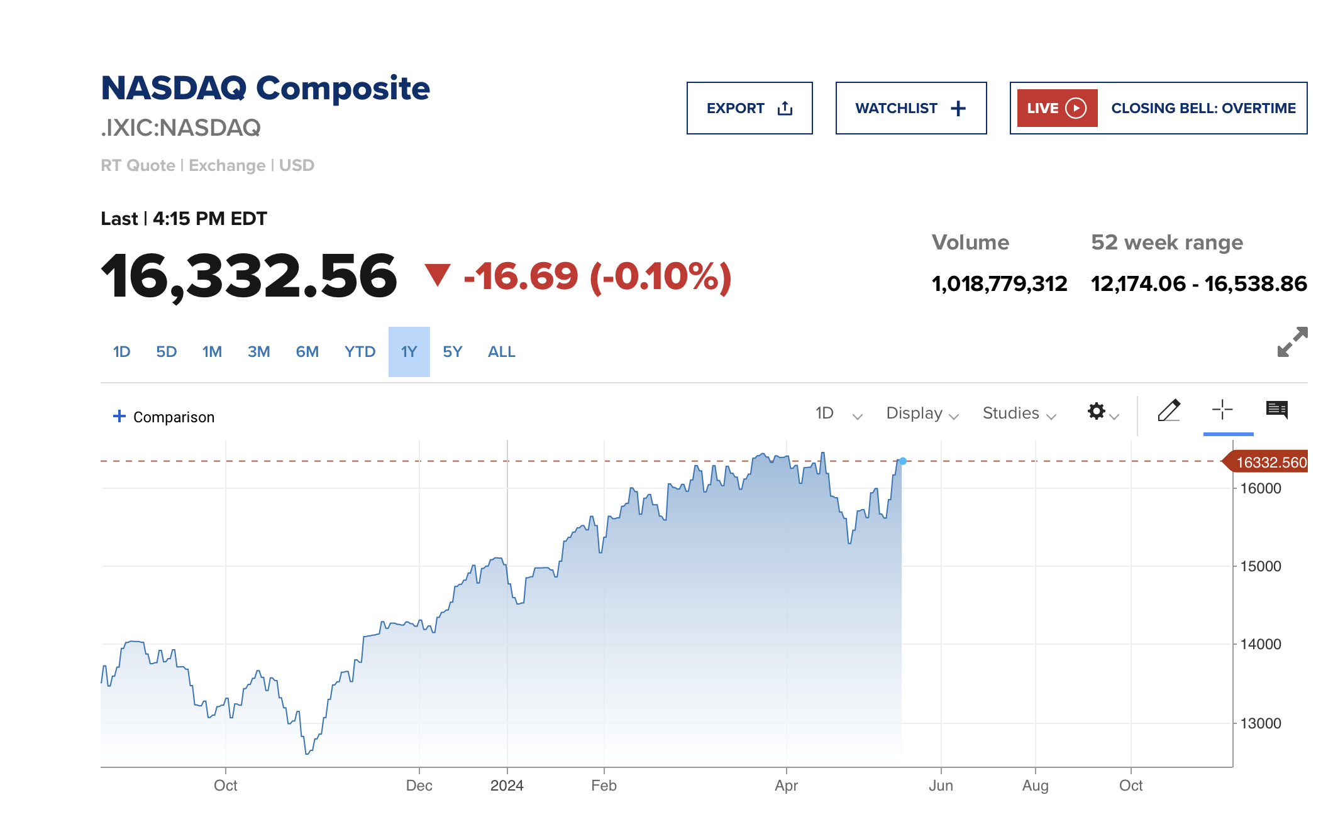The height and width of the screenshot is (822, 1333).
Task: Open Closing Bell: Overtime link
Action: pos(1203,108)
